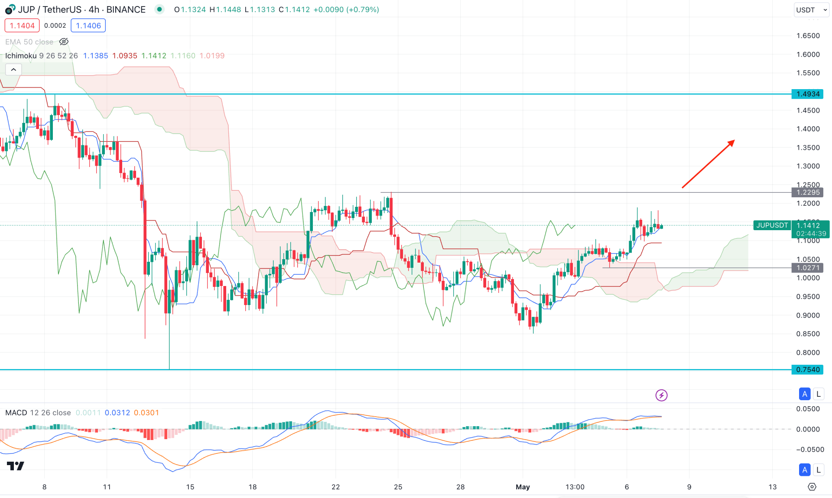Click the green market status dot

pyautogui.click(x=159, y=9)
